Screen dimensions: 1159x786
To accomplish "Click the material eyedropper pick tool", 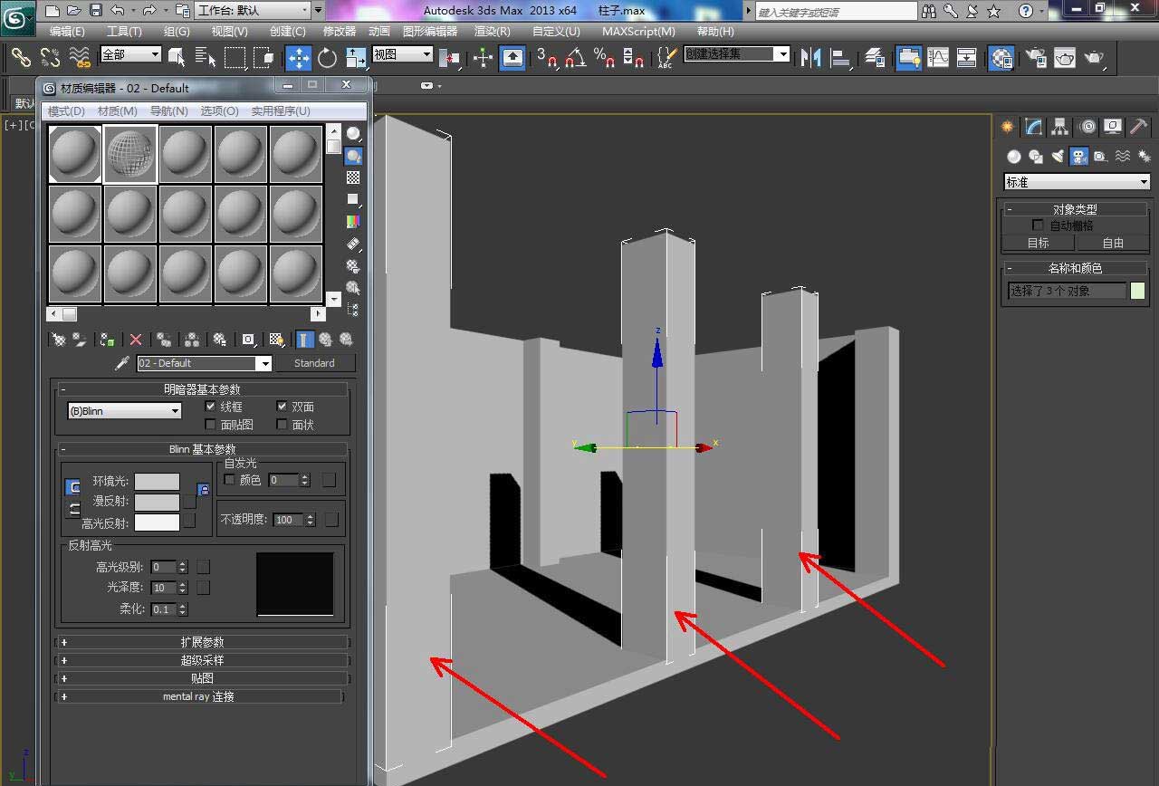I will click(x=121, y=363).
